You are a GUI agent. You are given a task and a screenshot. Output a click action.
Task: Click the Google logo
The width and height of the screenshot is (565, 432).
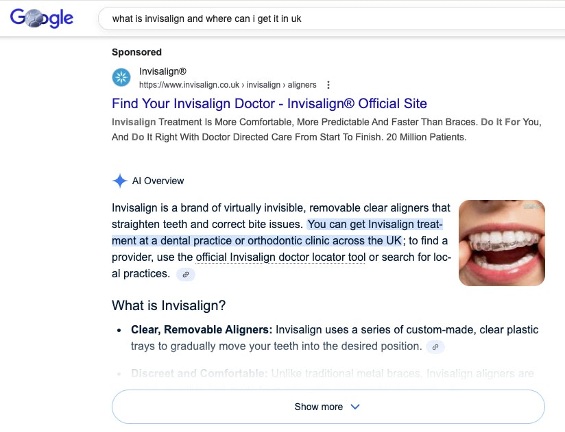(x=42, y=18)
